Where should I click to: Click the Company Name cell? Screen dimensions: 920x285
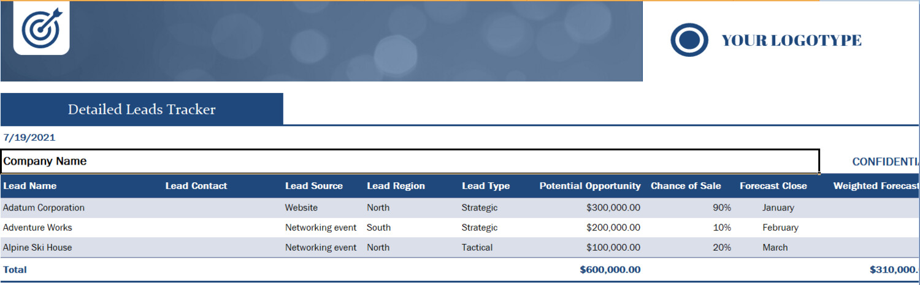tap(45, 161)
